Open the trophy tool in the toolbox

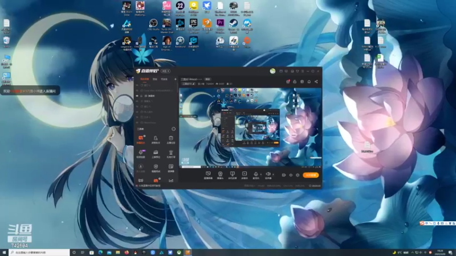coord(170,154)
